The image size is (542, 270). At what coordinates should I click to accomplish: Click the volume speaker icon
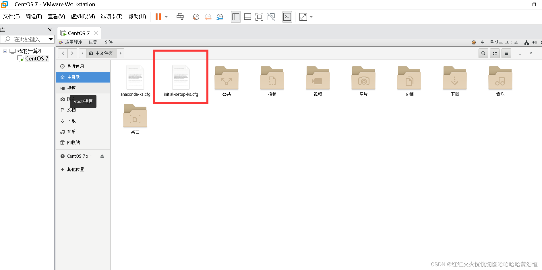(534, 42)
